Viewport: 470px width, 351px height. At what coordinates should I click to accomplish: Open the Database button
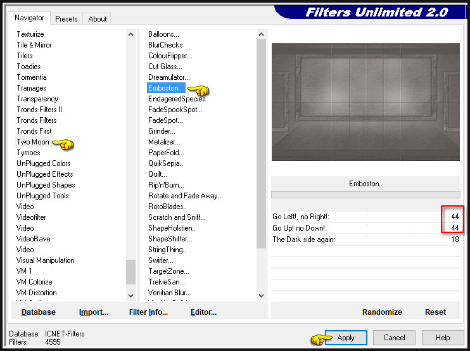pyautogui.click(x=39, y=312)
